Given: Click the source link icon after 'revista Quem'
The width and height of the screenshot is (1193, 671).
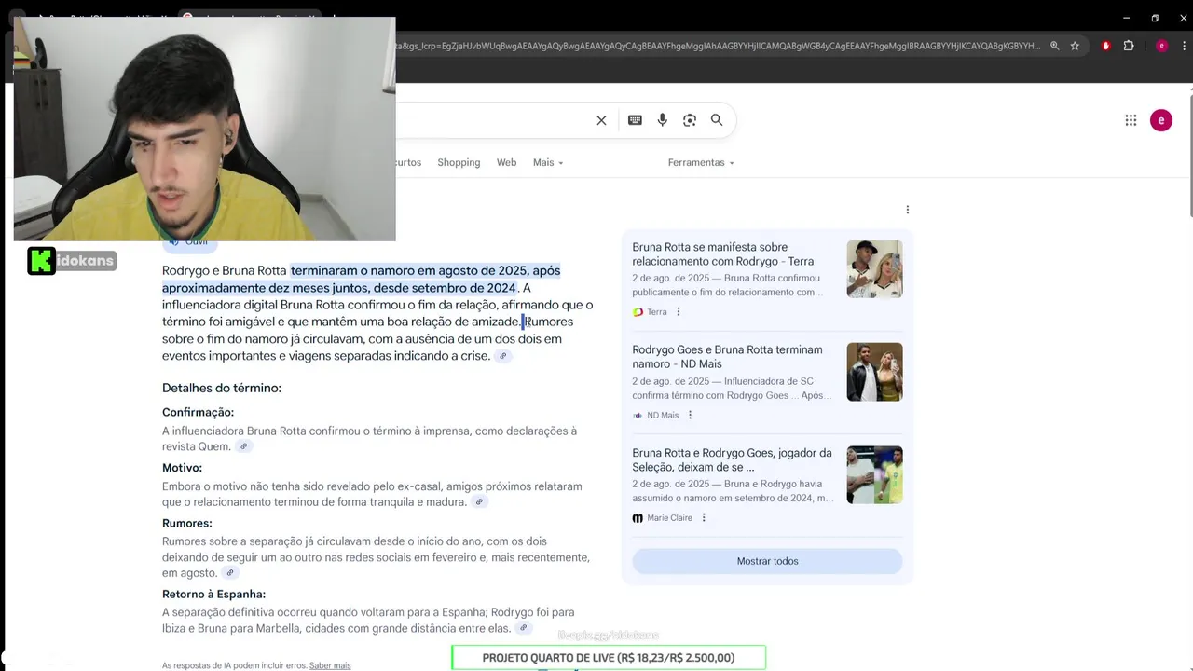Looking at the screenshot, I should point(244,447).
